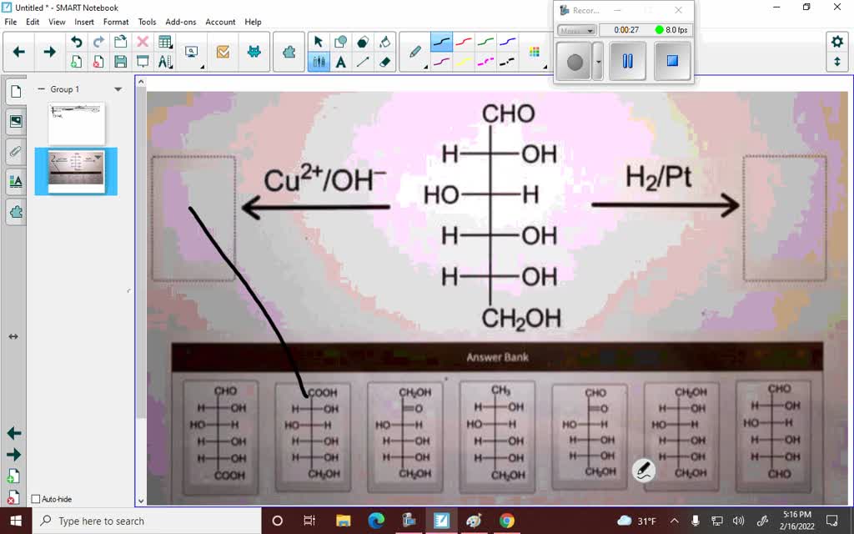Select the Lines tool
The height and width of the screenshot is (534, 854).
point(363,62)
